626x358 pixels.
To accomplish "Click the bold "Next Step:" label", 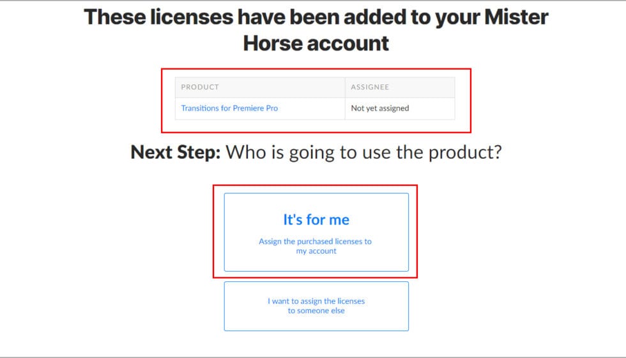I will [175, 153].
